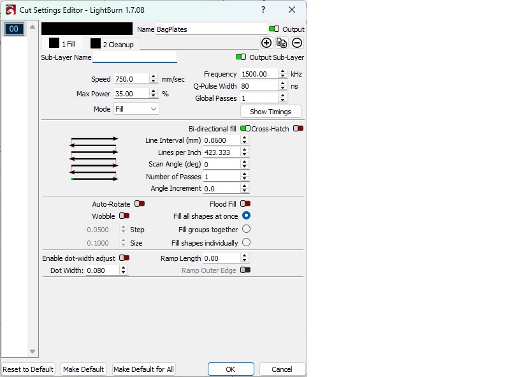Image resolution: width=522 pixels, height=377 pixels.
Task: Toggle the Output Sub-Layer switch
Action: 241,57
